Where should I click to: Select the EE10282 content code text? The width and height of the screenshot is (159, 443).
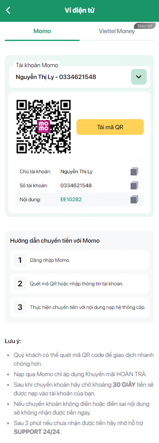[x=71, y=199]
